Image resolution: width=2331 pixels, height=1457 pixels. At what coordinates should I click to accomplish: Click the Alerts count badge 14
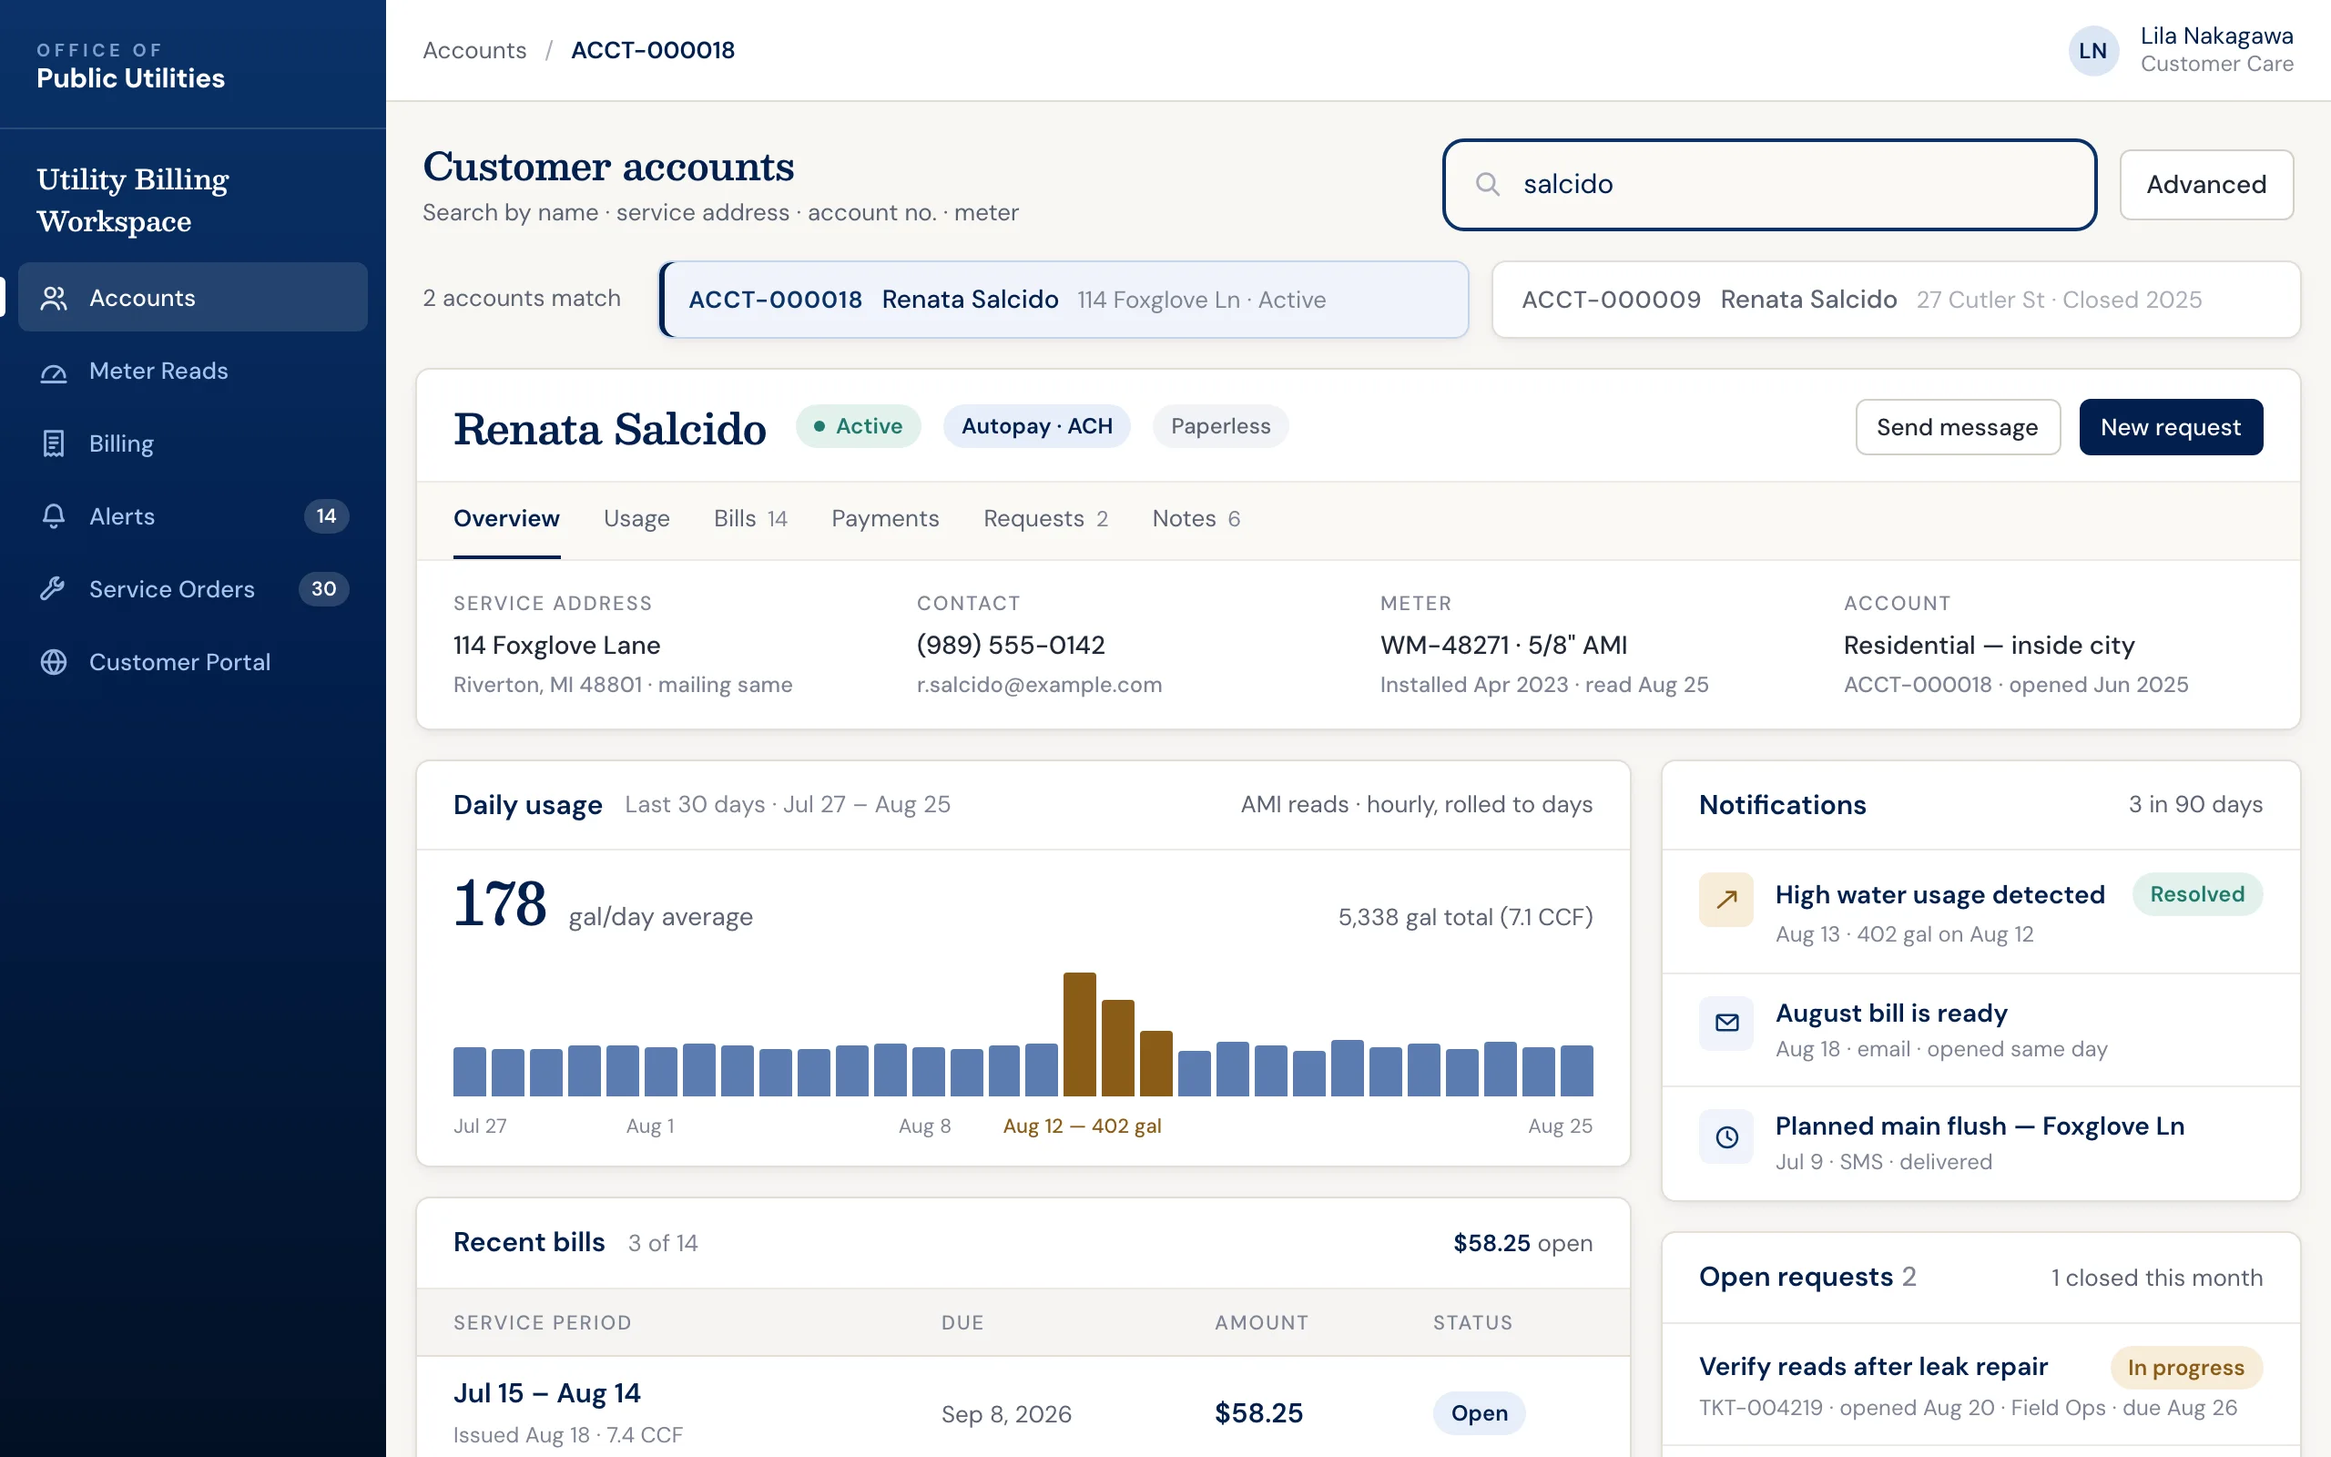[327, 516]
